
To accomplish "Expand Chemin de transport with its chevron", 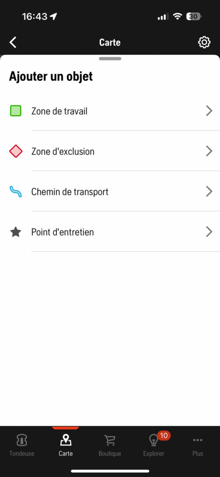I will point(209,191).
